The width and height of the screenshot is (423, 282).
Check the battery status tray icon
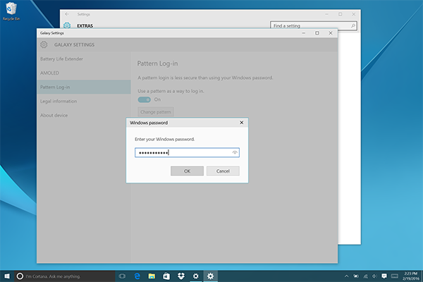[x=356, y=276]
